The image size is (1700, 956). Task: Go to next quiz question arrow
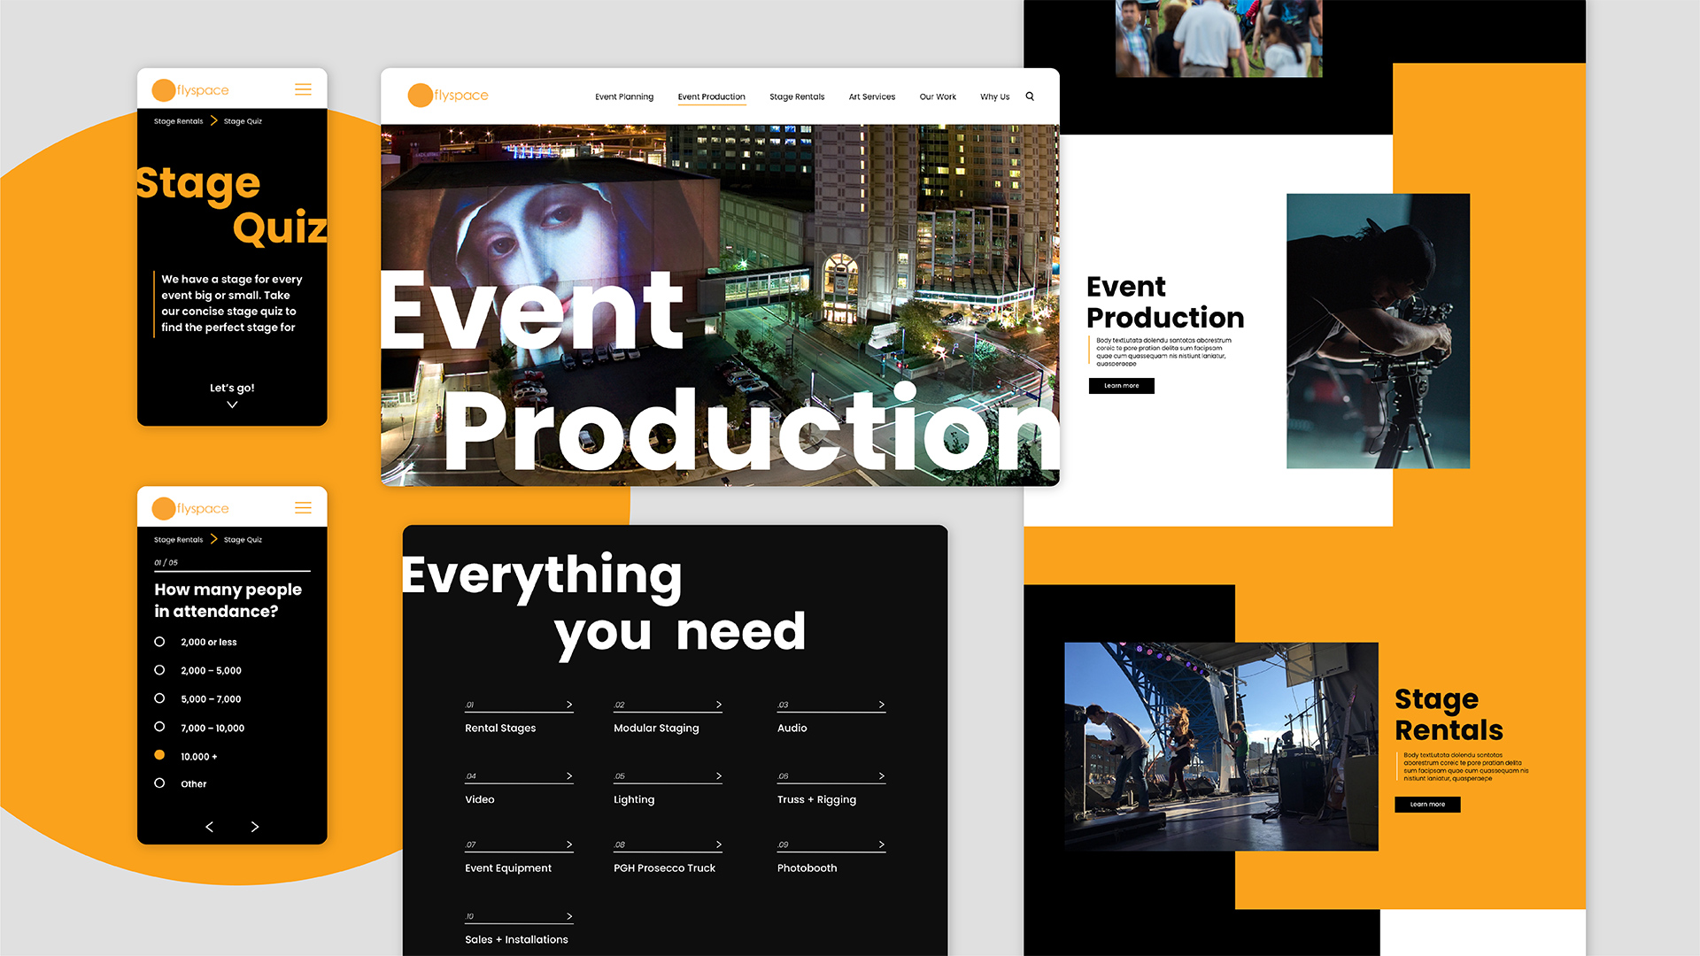tap(255, 827)
